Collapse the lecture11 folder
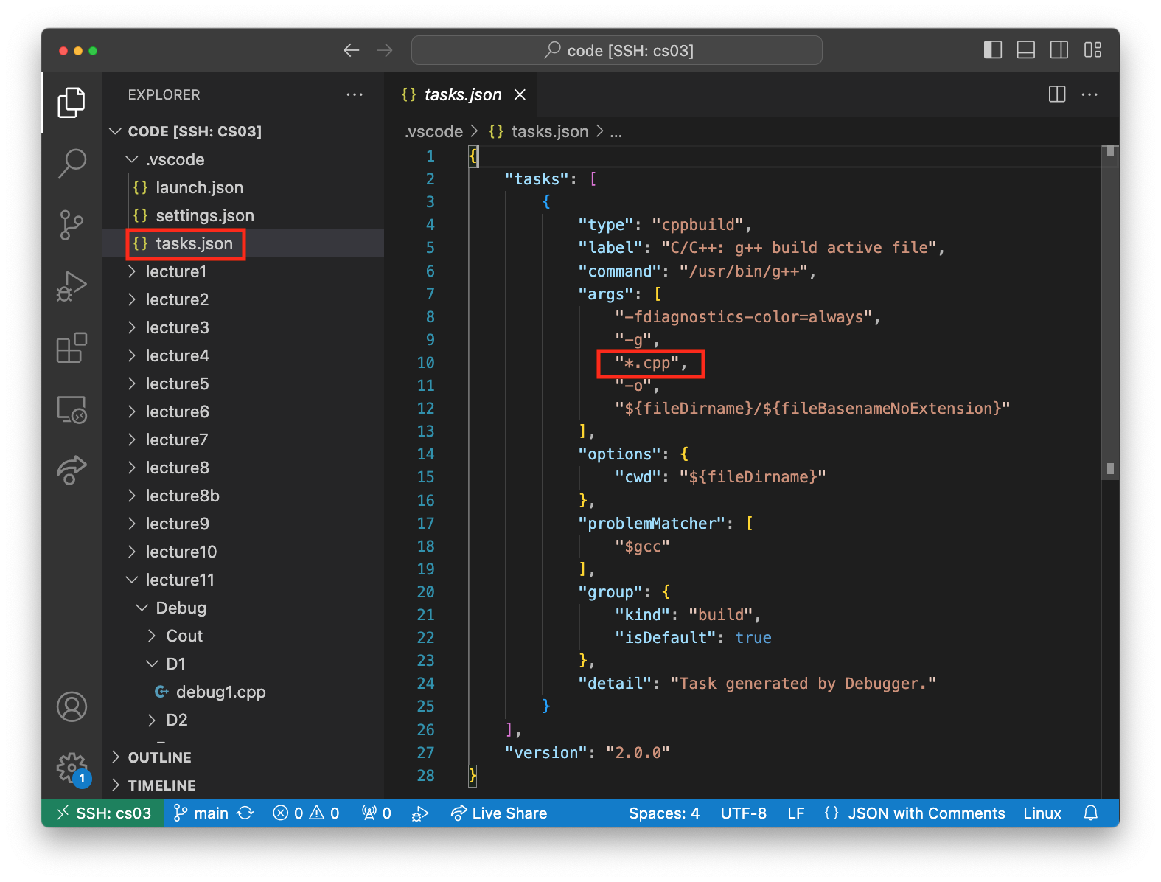The width and height of the screenshot is (1161, 882). pyautogui.click(x=243, y=580)
